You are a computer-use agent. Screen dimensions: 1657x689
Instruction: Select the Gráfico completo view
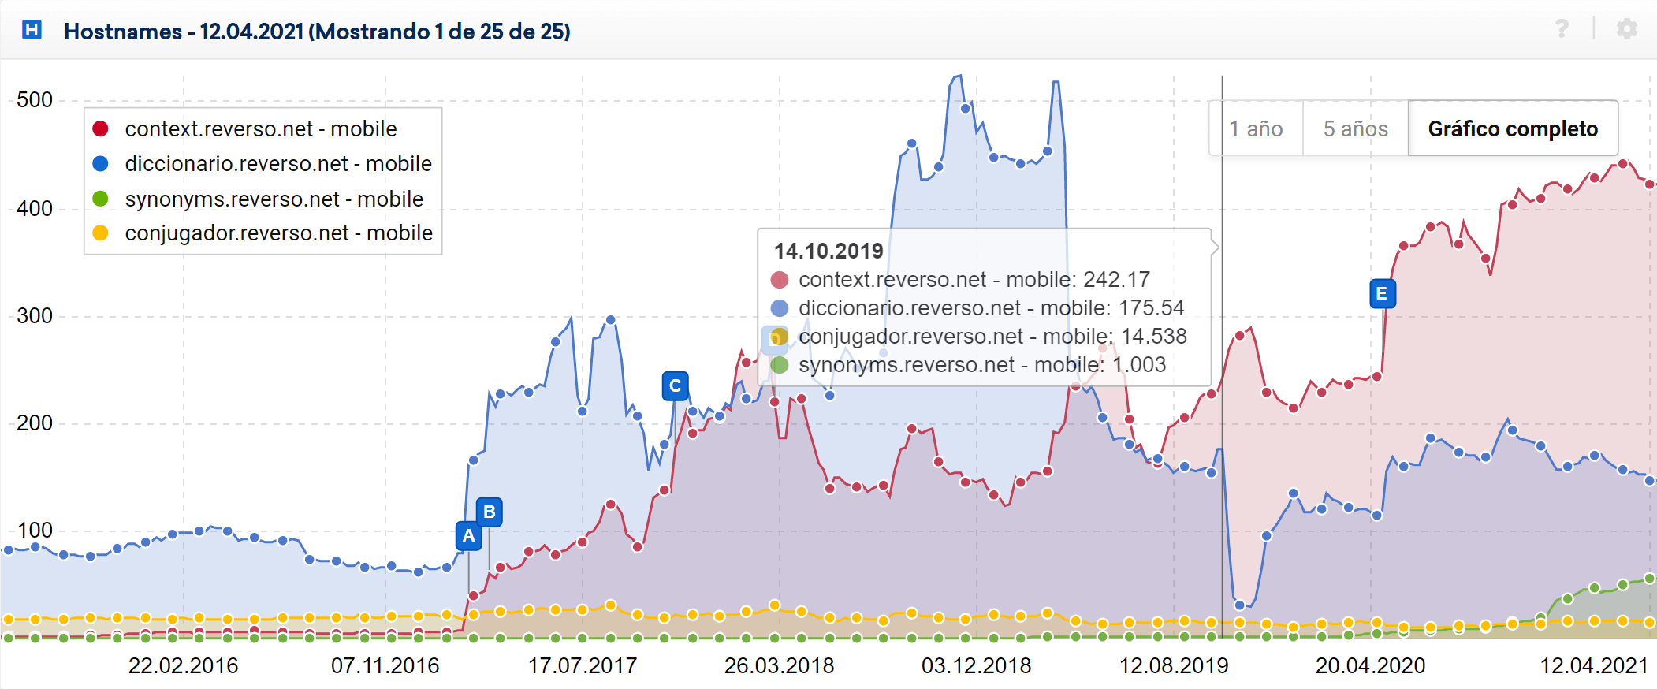coord(1512,128)
